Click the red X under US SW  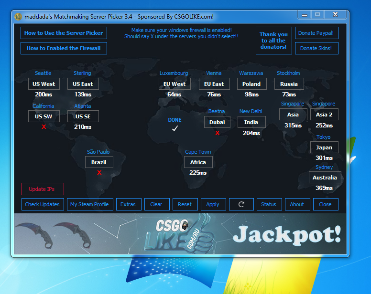[44, 126]
